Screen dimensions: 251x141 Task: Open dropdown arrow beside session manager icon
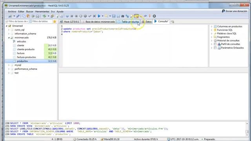14,16
